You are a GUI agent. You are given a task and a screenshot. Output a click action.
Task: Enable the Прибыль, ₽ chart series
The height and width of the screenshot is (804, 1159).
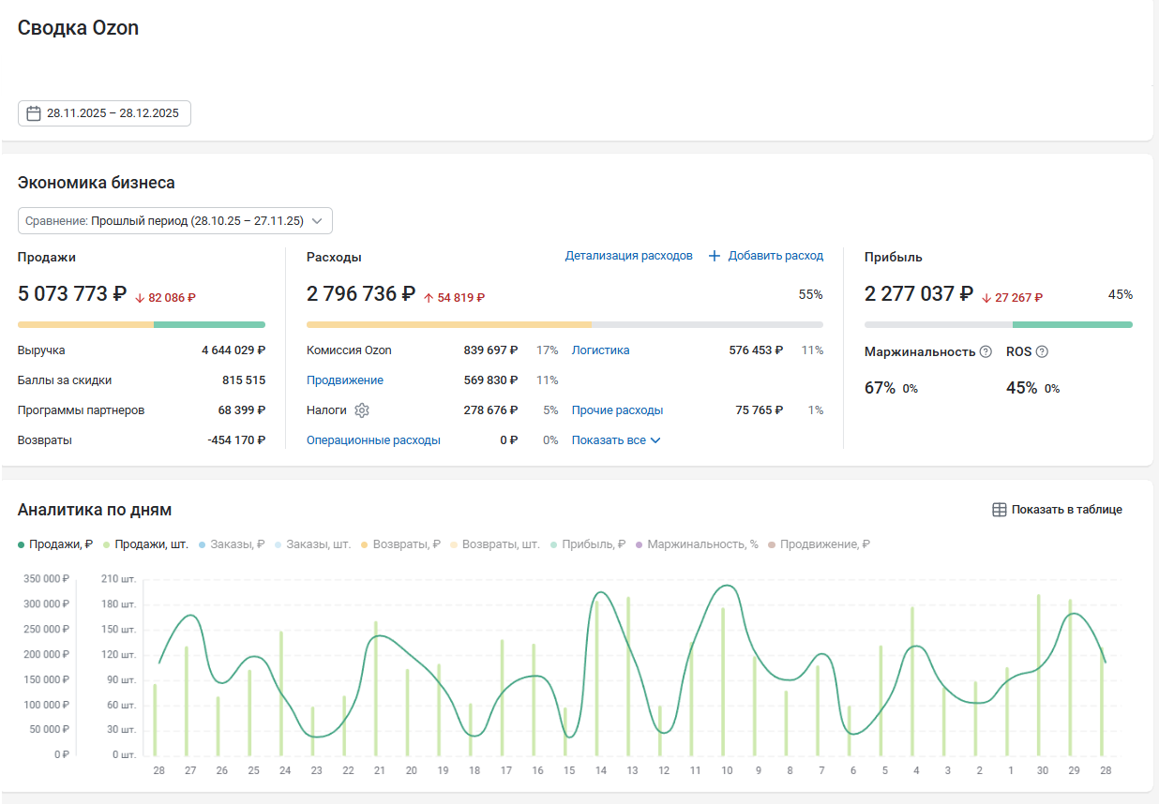click(588, 544)
